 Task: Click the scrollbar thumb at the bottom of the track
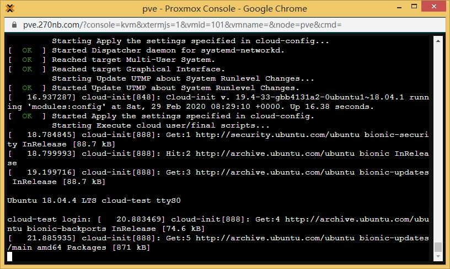(438, 247)
